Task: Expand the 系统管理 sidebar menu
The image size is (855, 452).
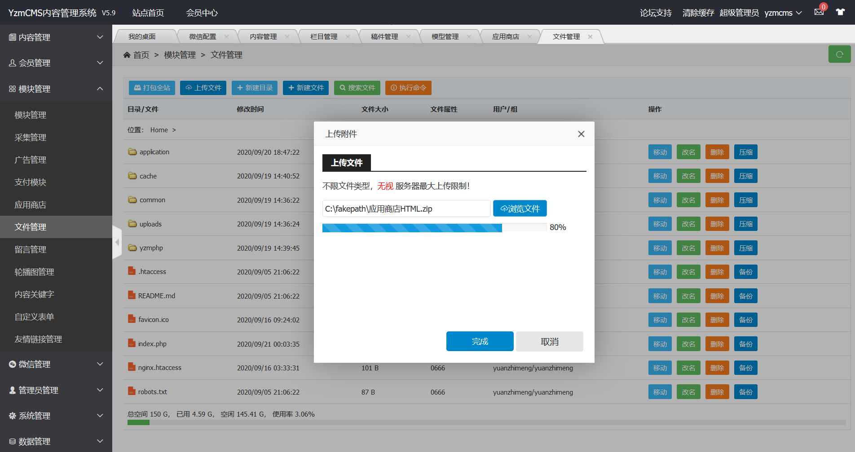Action: [x=56, y=416]
